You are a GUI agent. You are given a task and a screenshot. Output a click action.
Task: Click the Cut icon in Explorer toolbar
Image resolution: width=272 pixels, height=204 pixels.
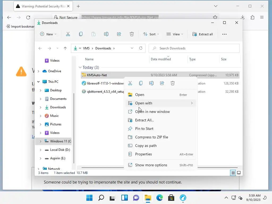tap(68, 34)
